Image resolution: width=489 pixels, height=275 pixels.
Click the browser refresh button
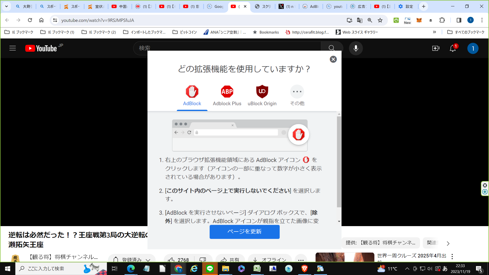(x=30, y=20)
